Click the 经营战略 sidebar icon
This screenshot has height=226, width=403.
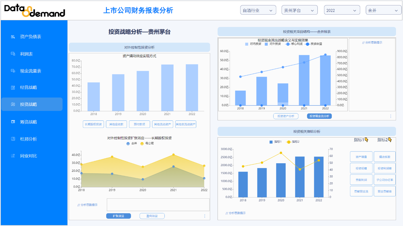click(x=13, y=87)
